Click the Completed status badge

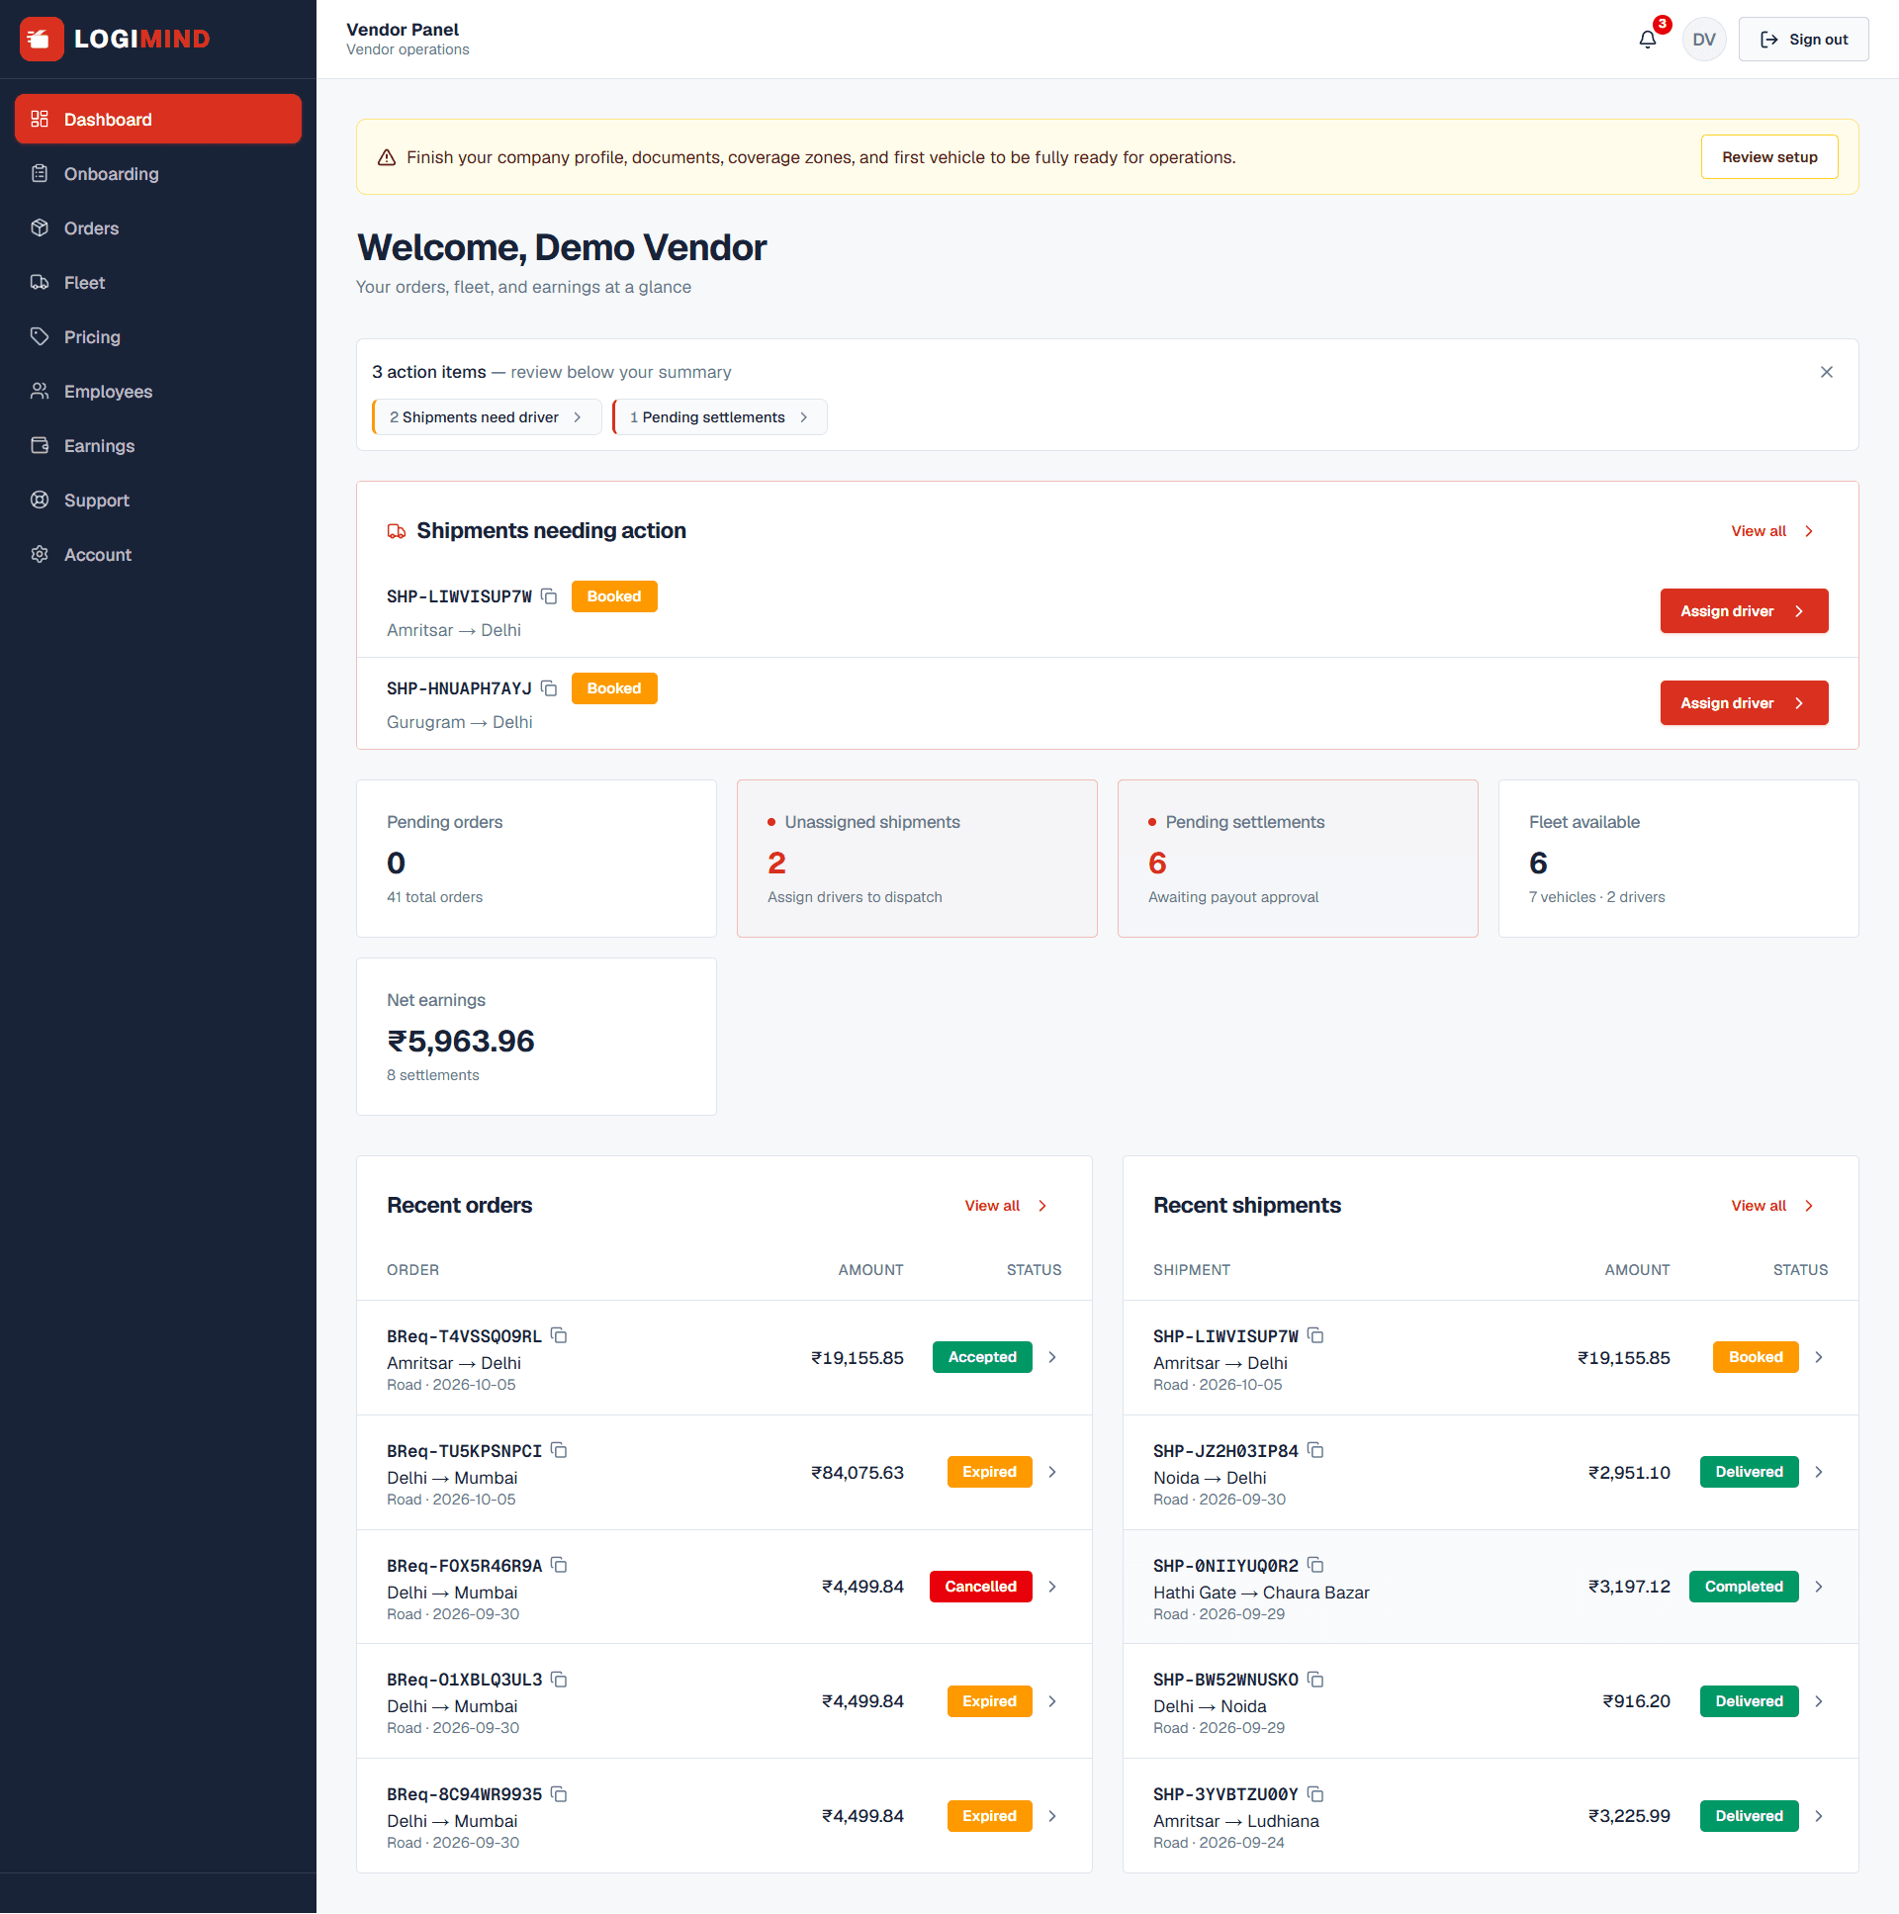click(1744, 1587)
